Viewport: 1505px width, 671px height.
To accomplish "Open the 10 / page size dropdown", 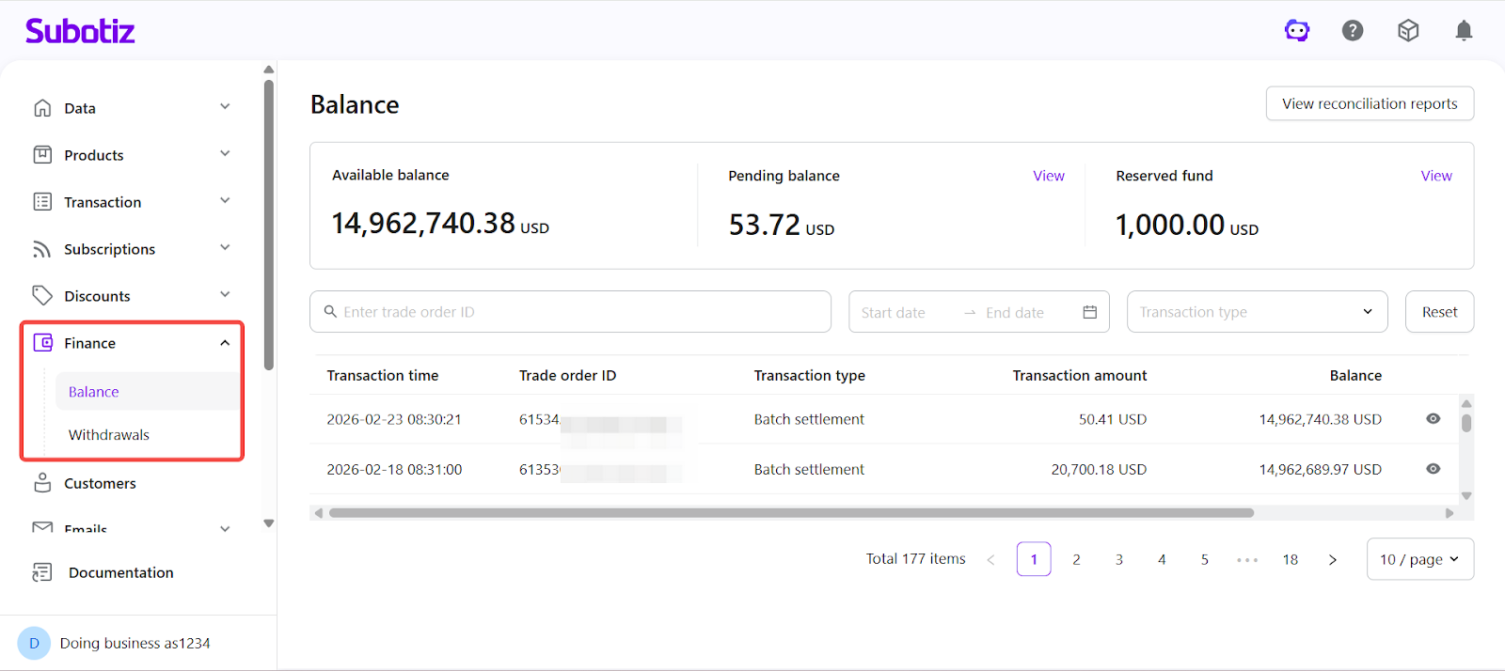I will 1419,559.
